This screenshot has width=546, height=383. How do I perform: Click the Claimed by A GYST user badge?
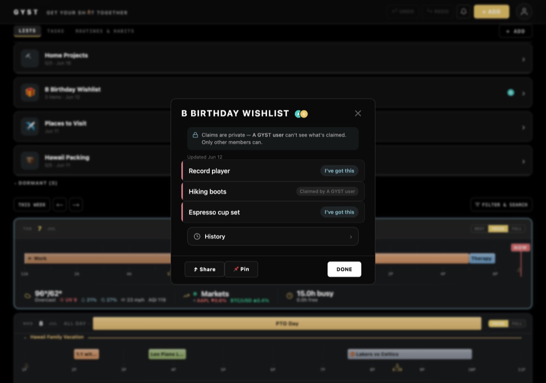[327, 192]
